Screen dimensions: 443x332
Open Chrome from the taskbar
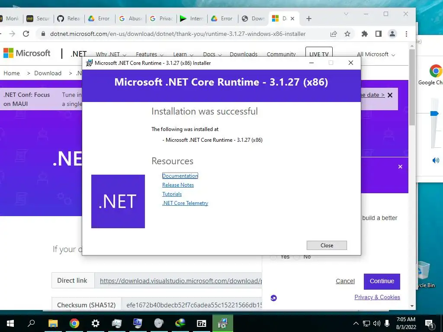(x=74, y=323)
